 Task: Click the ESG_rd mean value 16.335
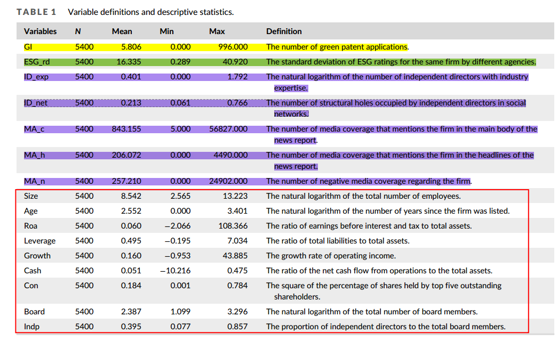[129, 62]
